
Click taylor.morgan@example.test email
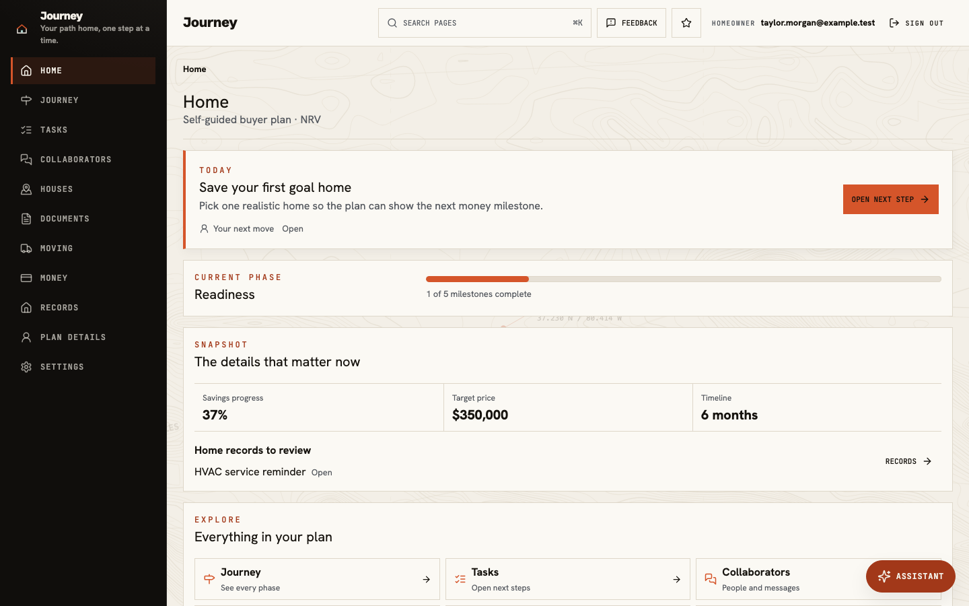coord(818,23)
